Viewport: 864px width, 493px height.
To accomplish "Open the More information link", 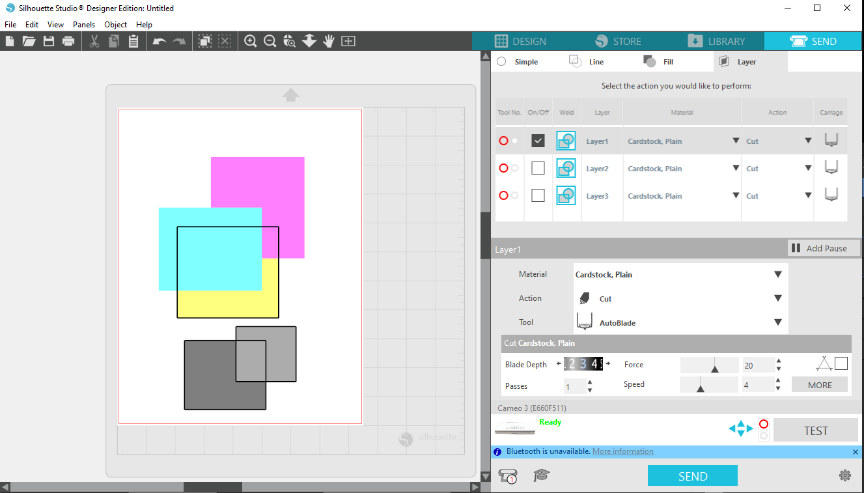I will 623,451.
